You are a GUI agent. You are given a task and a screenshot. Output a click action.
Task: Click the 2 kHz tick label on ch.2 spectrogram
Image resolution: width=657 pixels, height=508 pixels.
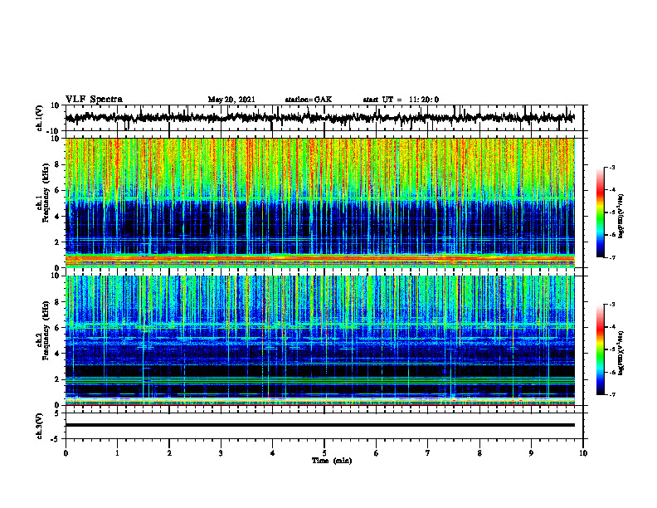point(59,379)
